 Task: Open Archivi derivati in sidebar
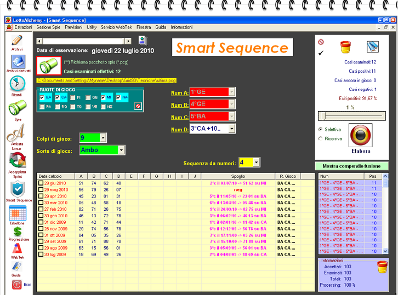(18, 62)
